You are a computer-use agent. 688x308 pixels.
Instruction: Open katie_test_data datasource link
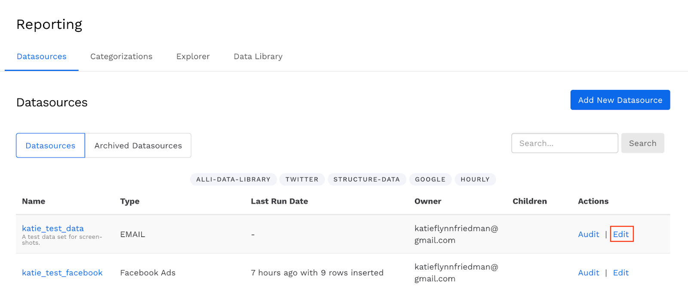point(53,228)
